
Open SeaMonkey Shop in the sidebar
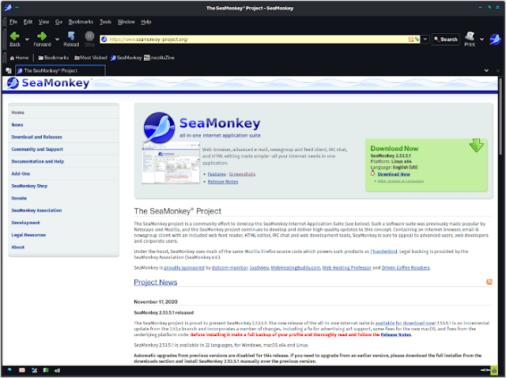coord(29,186)
